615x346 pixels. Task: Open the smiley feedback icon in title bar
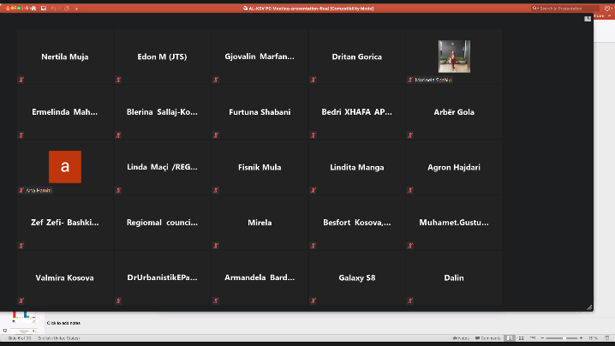click(607, 9)
